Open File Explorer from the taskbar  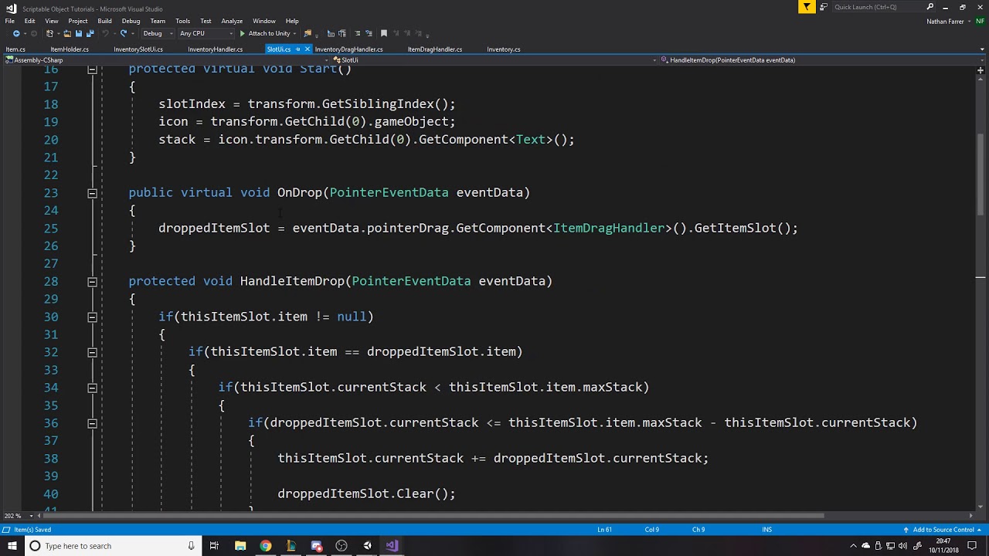240,546
